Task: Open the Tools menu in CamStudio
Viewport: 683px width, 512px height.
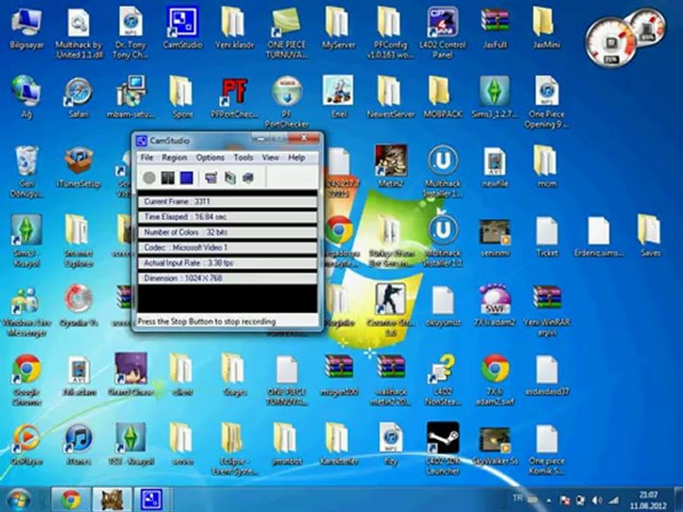Action: coord(243,158)
